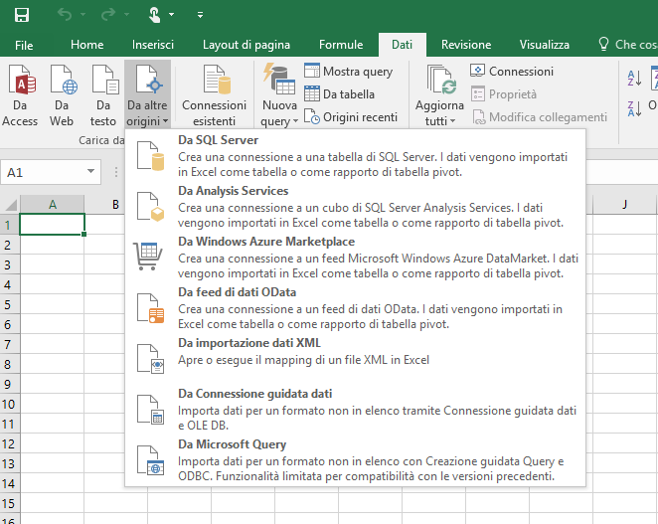Click the Undo arrow icon
The width and height of the screenshot is (658, 524).
(65, 15)
